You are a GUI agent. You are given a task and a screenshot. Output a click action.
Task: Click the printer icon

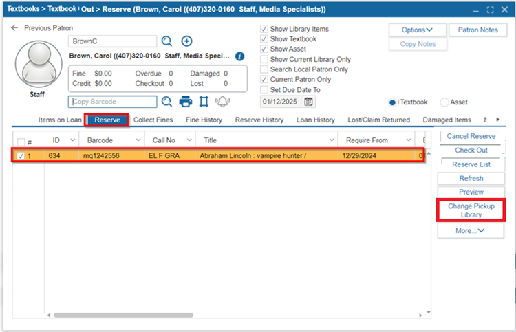tap(186, 102)
